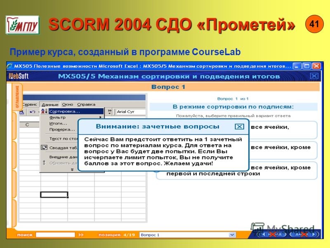Open the Вопрос 1 position dropdown arrow
The height and width of the screenshot is (248, 330).
coord(232,235)
